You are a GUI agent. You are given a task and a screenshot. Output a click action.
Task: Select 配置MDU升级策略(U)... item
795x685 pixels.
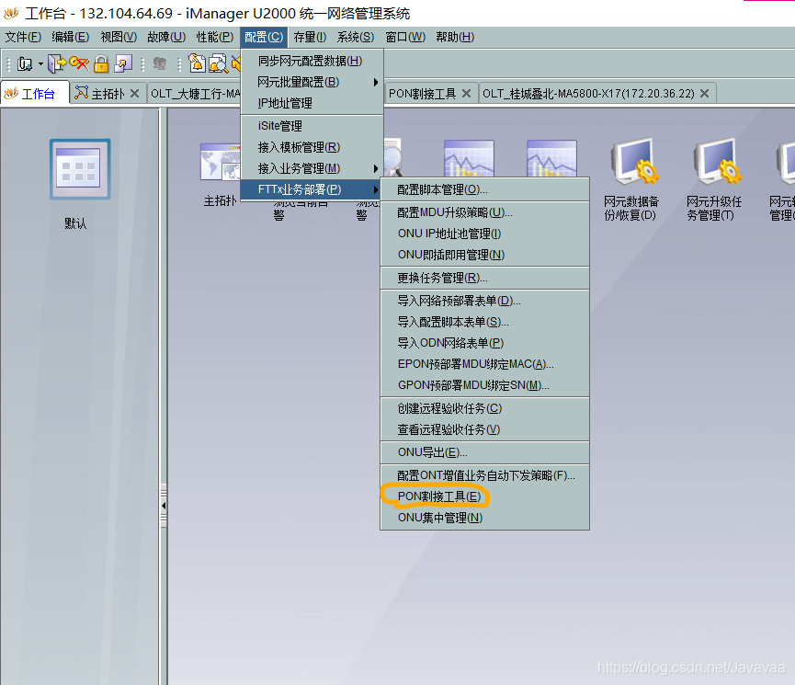(484, 212)
